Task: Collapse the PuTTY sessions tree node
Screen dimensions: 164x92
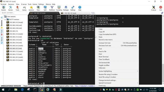Action: point(5,19)
